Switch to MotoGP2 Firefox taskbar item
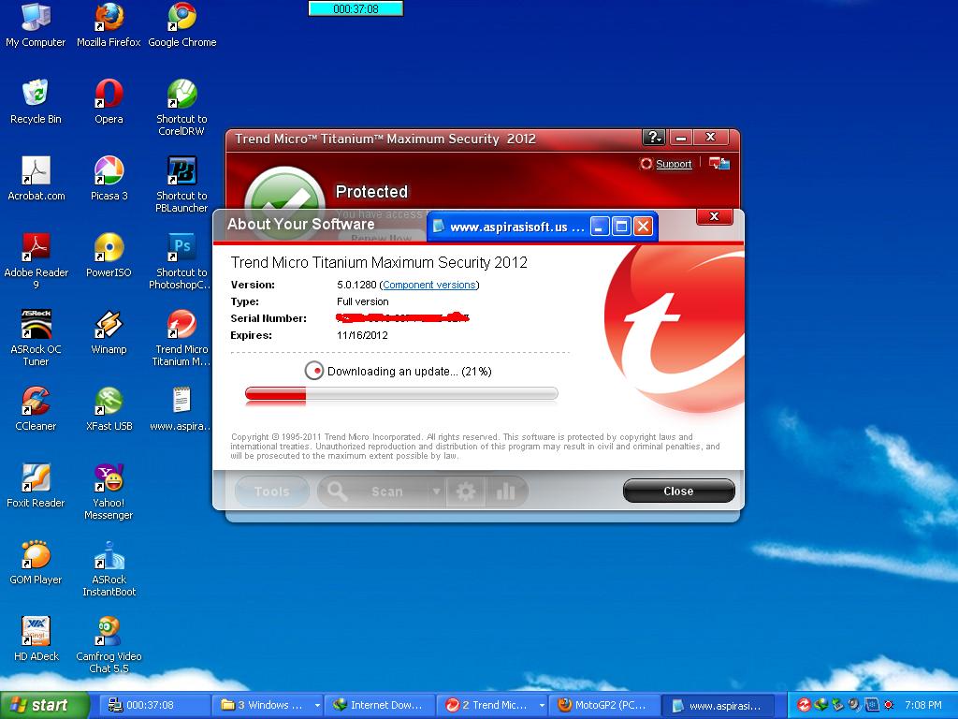Viewport: 958px width, 719px height. [605, 705]
